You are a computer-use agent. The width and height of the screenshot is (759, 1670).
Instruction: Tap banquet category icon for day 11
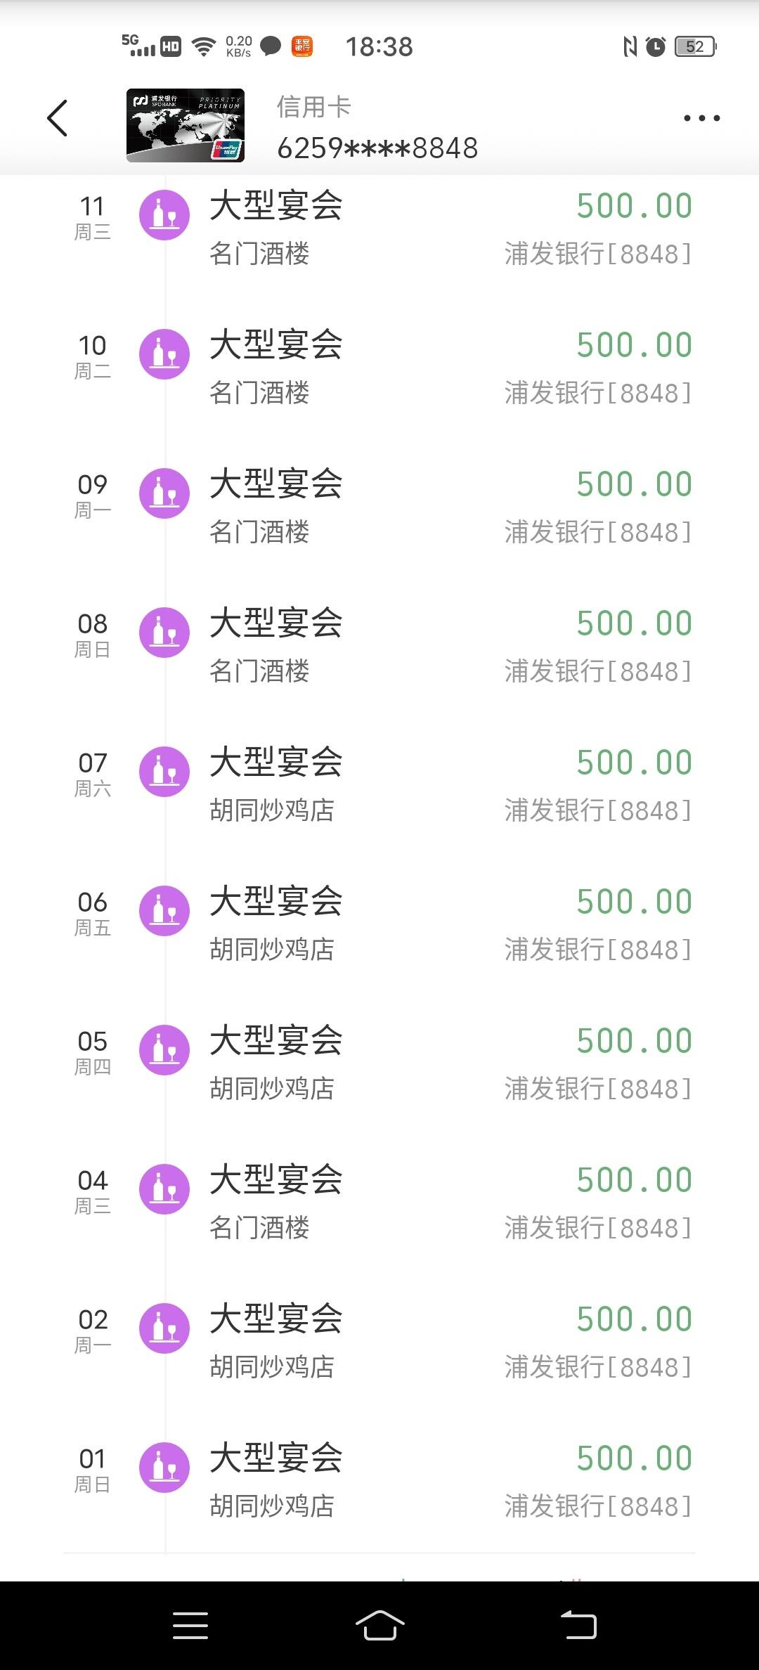pos(164,215)
